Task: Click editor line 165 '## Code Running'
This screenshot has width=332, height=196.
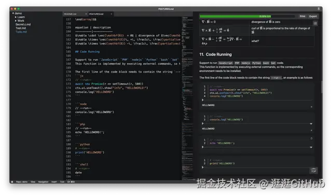Action: click(87, 52)
